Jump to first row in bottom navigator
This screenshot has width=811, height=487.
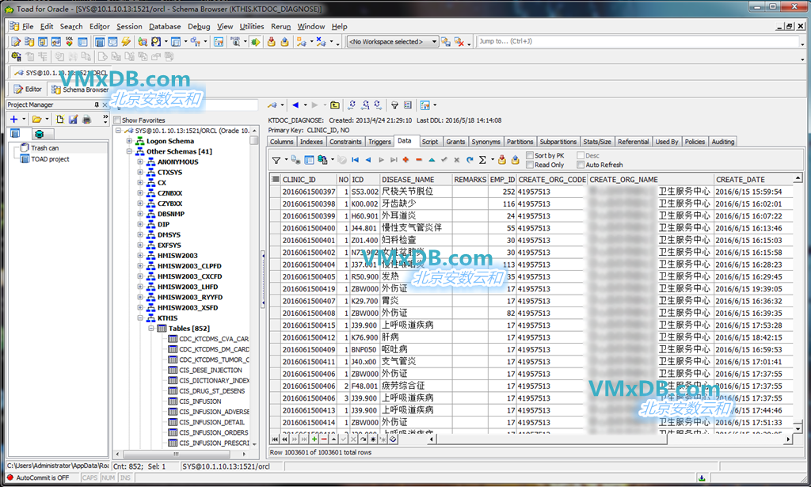click(x=275, y=439)
